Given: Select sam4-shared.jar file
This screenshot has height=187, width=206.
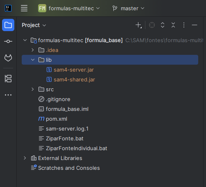Looking at the screenshot, I should click(x=74, y=79).
